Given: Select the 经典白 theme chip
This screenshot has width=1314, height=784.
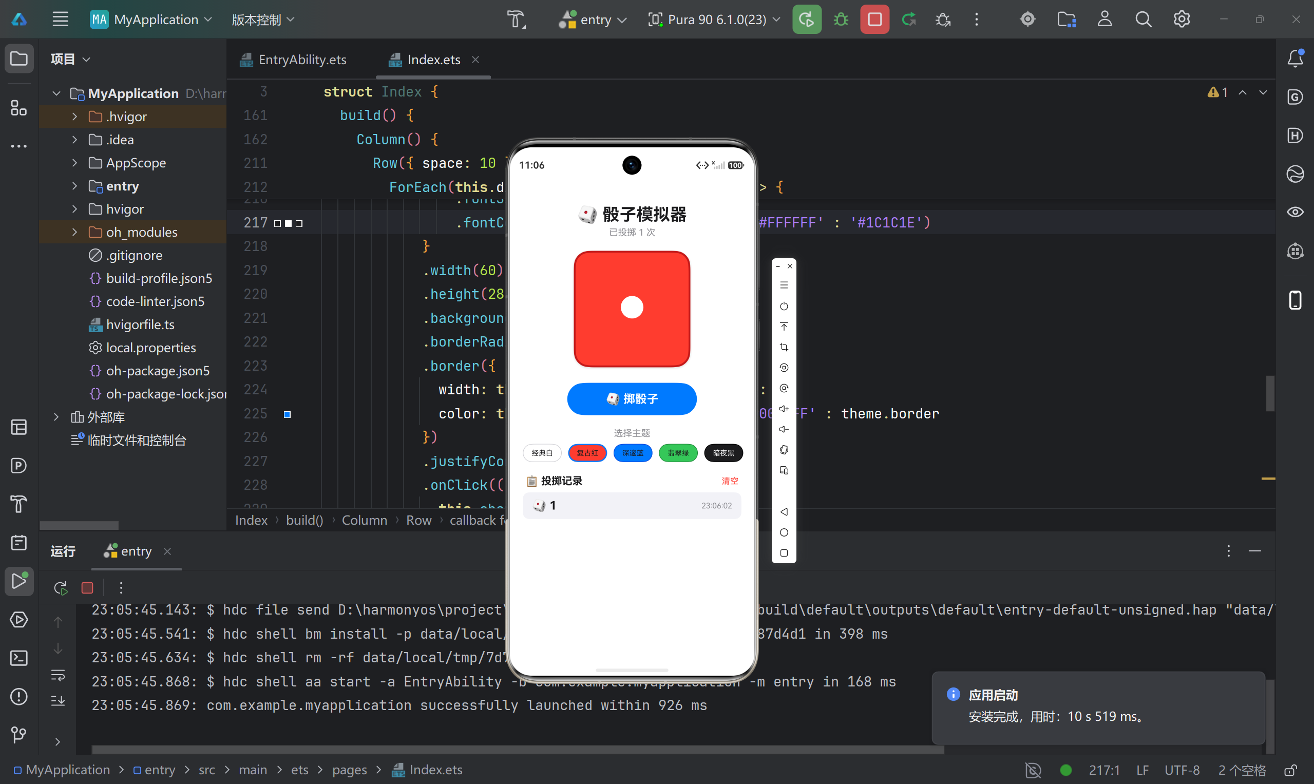Looking at the screenshot, I should 542,453.
